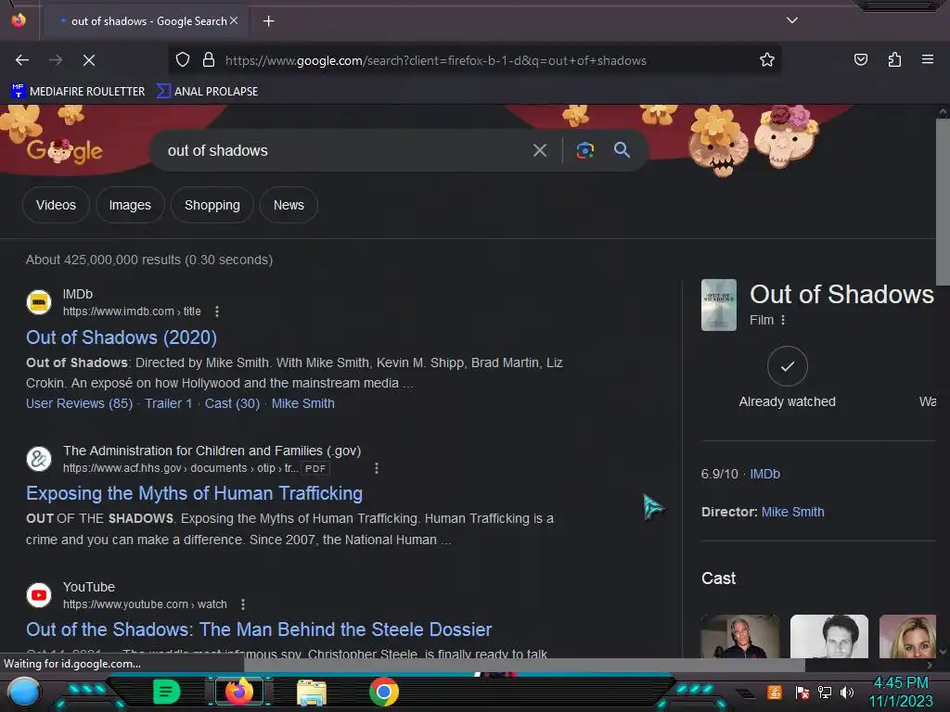Launch Google Chrome from the taskbar

pos(383,692)
